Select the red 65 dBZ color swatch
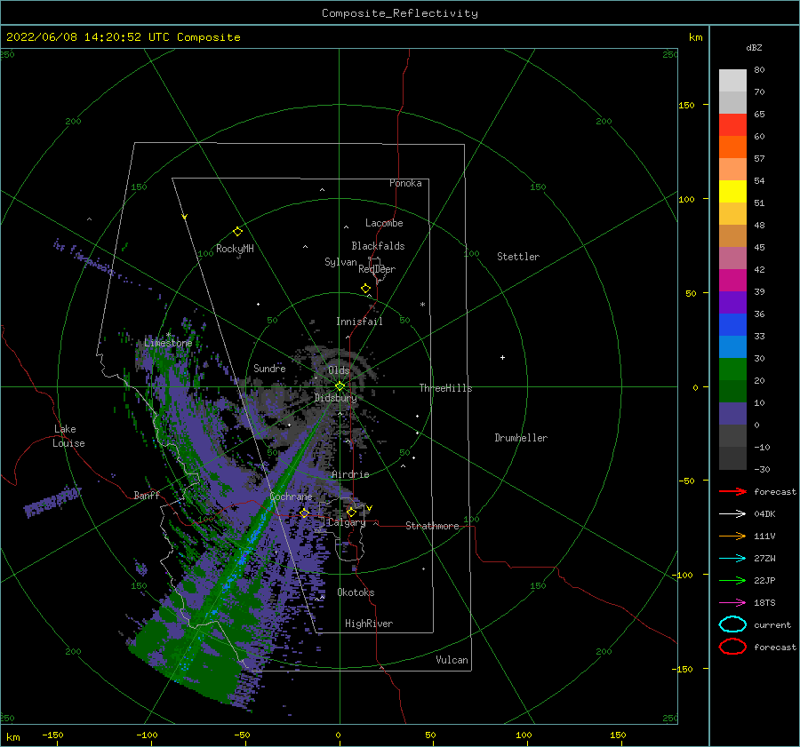 (x=732, y=125)
